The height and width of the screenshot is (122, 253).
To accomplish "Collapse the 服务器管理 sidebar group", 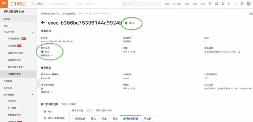I will pos(33,95).
